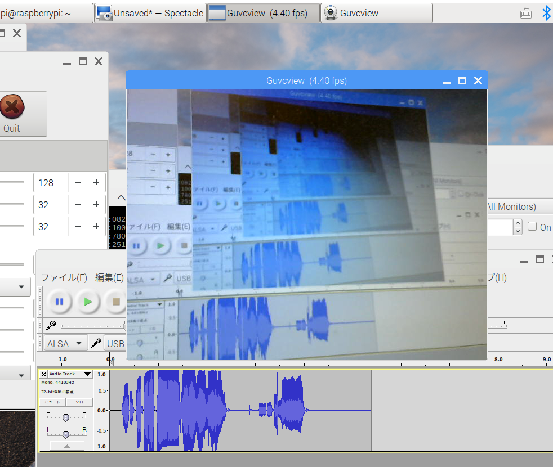Maximize the Guvcview (4.40 fps) video window
This screenshot has height=467, width=553.
pyautogui.click(x=462, y=80)
